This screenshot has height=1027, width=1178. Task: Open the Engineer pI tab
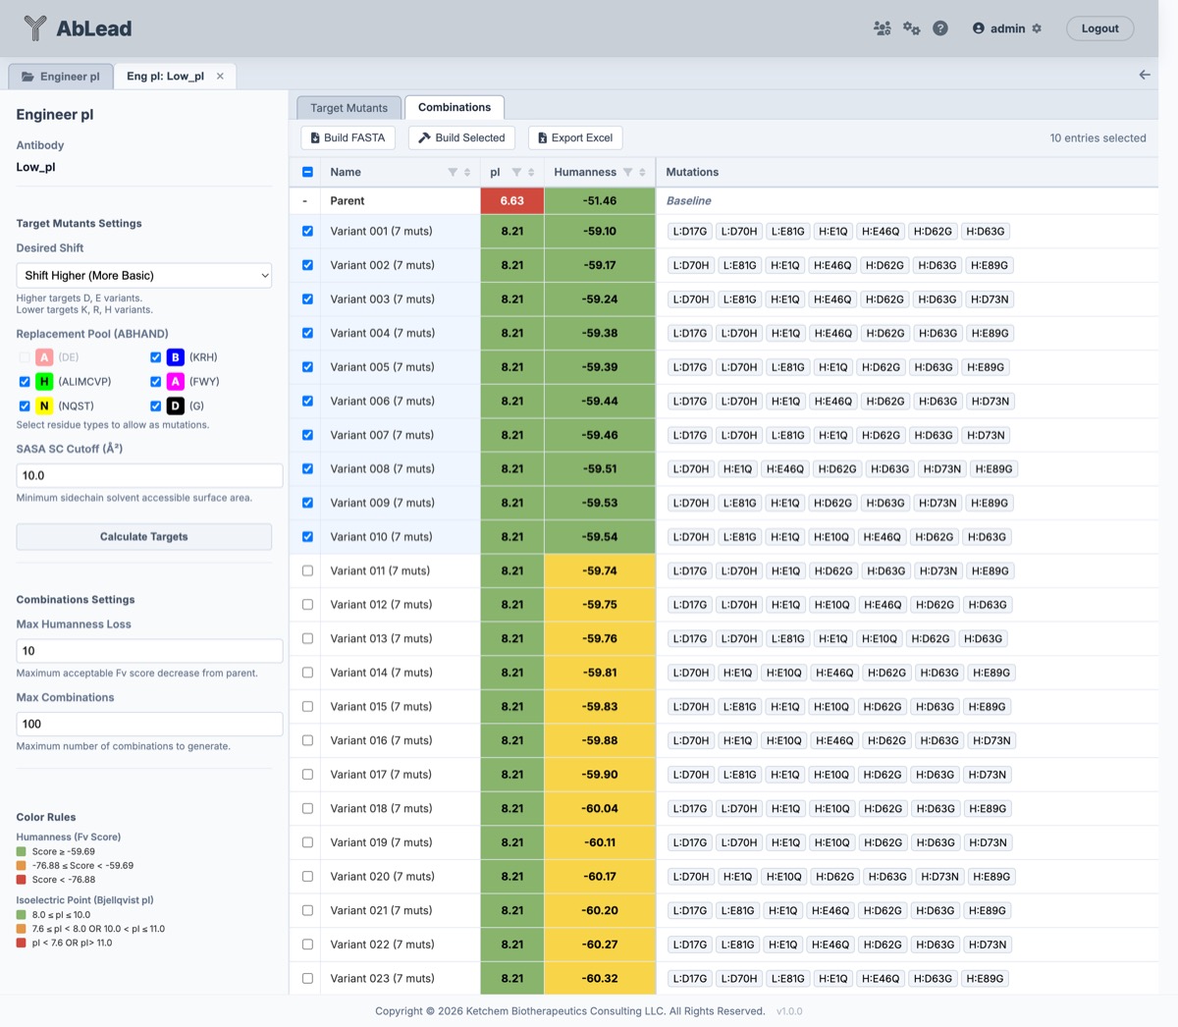click(61, 77)
